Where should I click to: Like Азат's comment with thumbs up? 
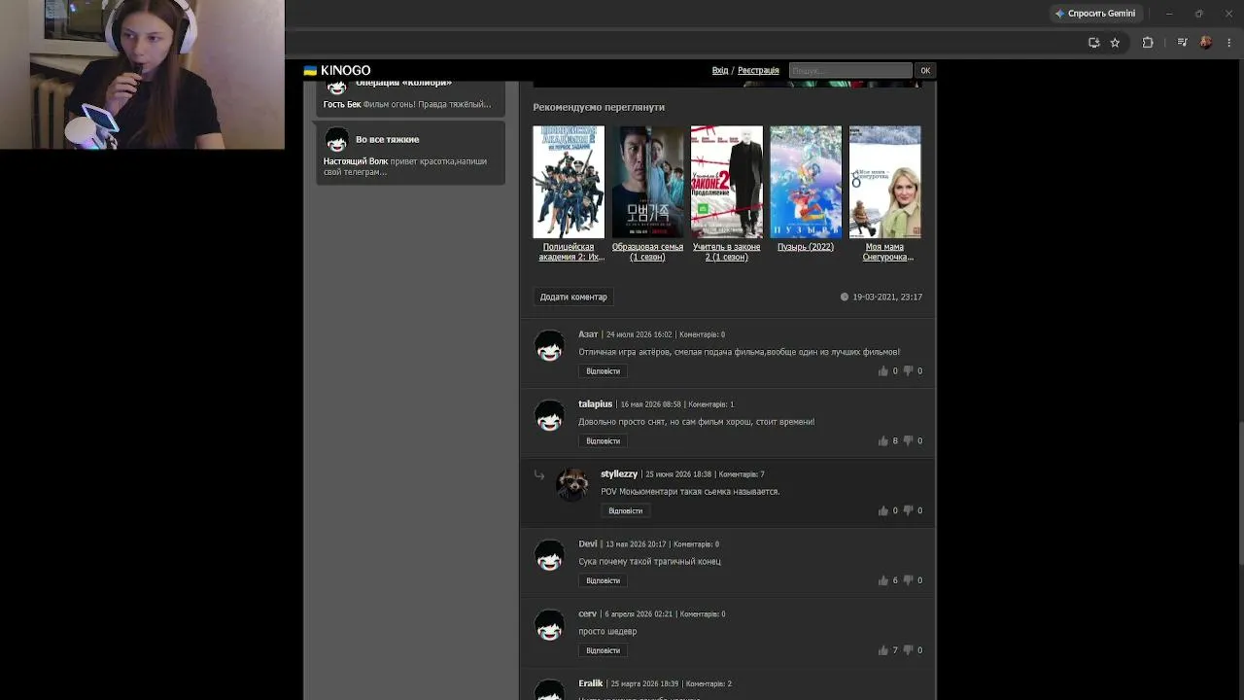coord(883,370)
